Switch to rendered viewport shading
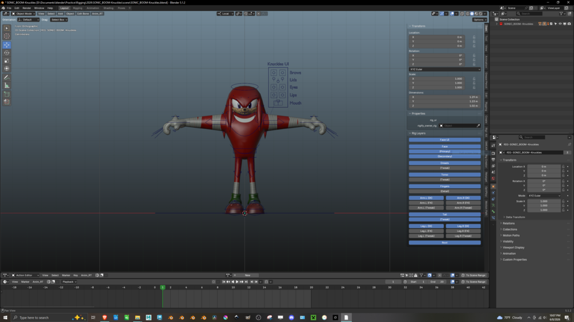 point(481,14)
